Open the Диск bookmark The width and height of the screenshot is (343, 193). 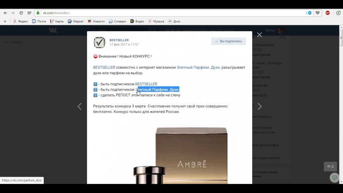click(174, 21)
